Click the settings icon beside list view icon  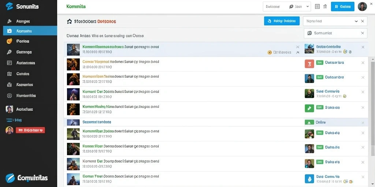[325, 7]
